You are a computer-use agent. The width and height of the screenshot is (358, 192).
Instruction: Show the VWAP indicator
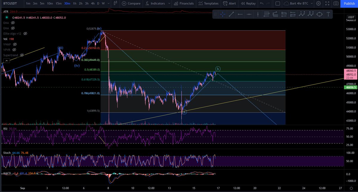coord(15,44)
